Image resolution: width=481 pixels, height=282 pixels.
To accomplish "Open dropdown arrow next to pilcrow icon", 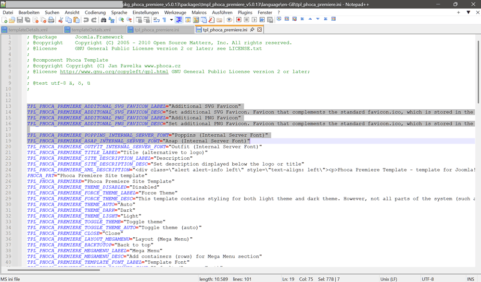I will (x=171, y=20).
